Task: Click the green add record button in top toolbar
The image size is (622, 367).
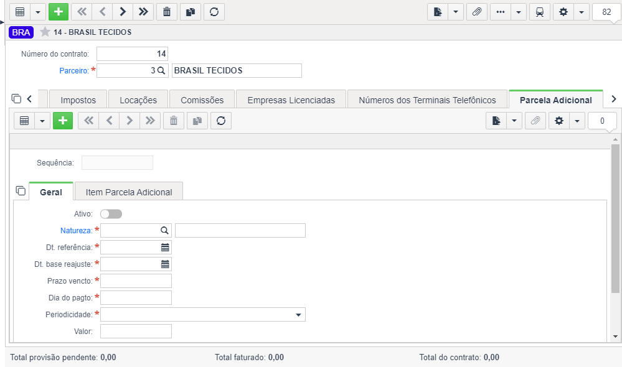Action: 59,12
